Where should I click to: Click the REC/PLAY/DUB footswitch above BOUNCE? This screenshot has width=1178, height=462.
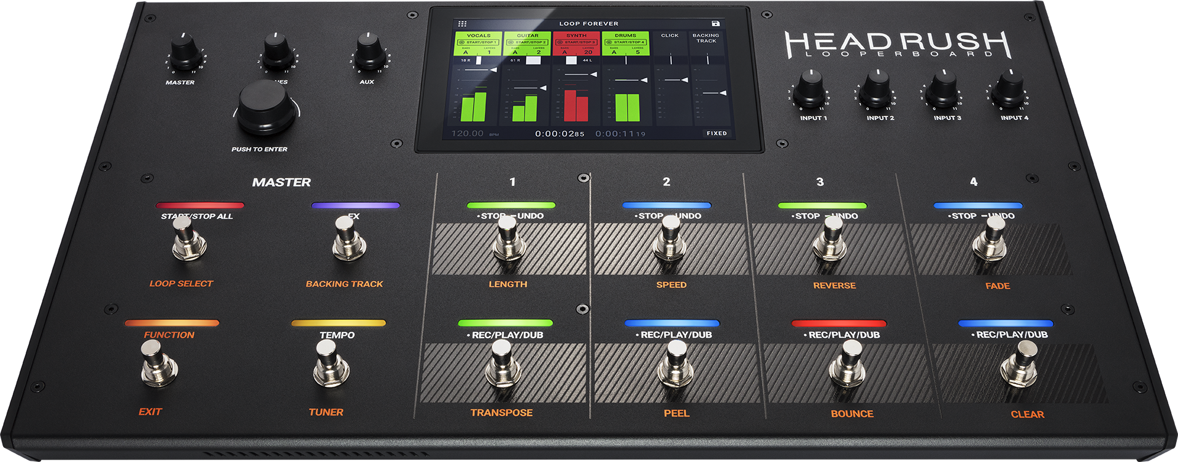[848, 364]
